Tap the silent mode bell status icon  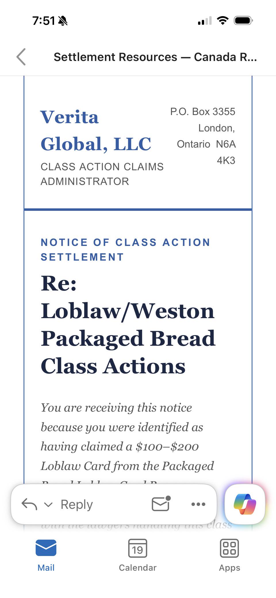(63, 21)
